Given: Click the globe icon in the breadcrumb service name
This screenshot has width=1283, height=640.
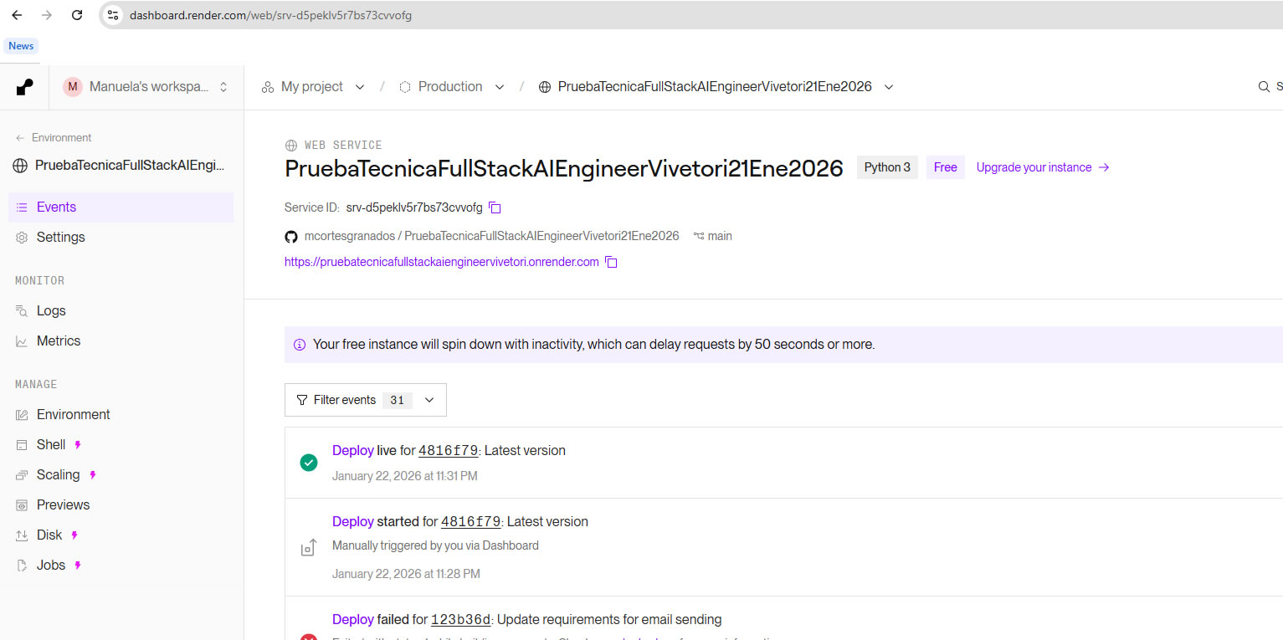Looking at the screenshot, I should pyautogui.click(x=545, y=87).
